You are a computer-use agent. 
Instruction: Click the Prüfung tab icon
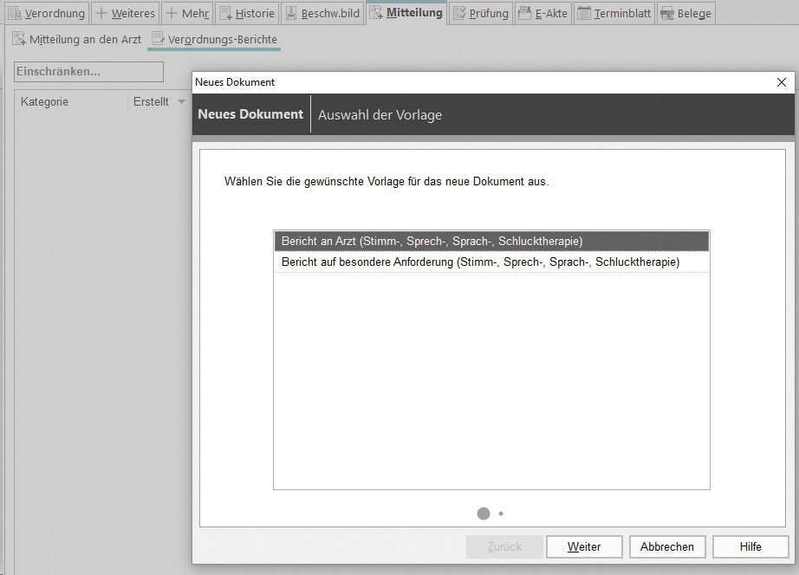(x=459, y=13)
